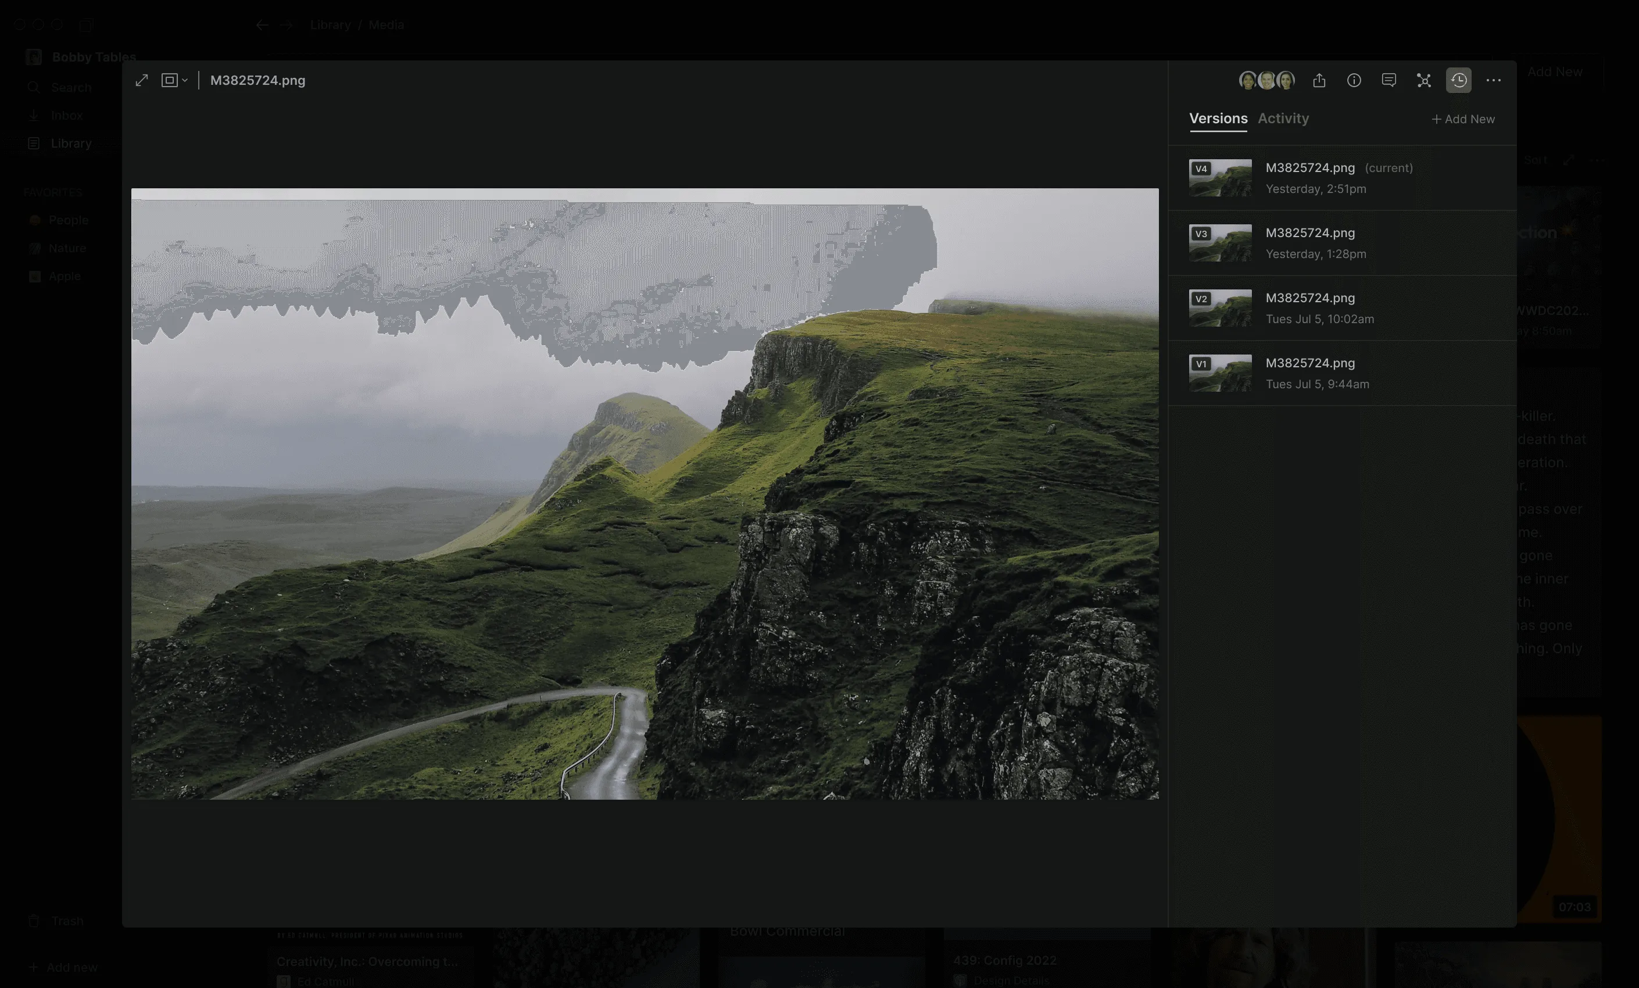1639x988 pixels.
Task: Click the landscape preview image
Action: click(x=645, y=493)
